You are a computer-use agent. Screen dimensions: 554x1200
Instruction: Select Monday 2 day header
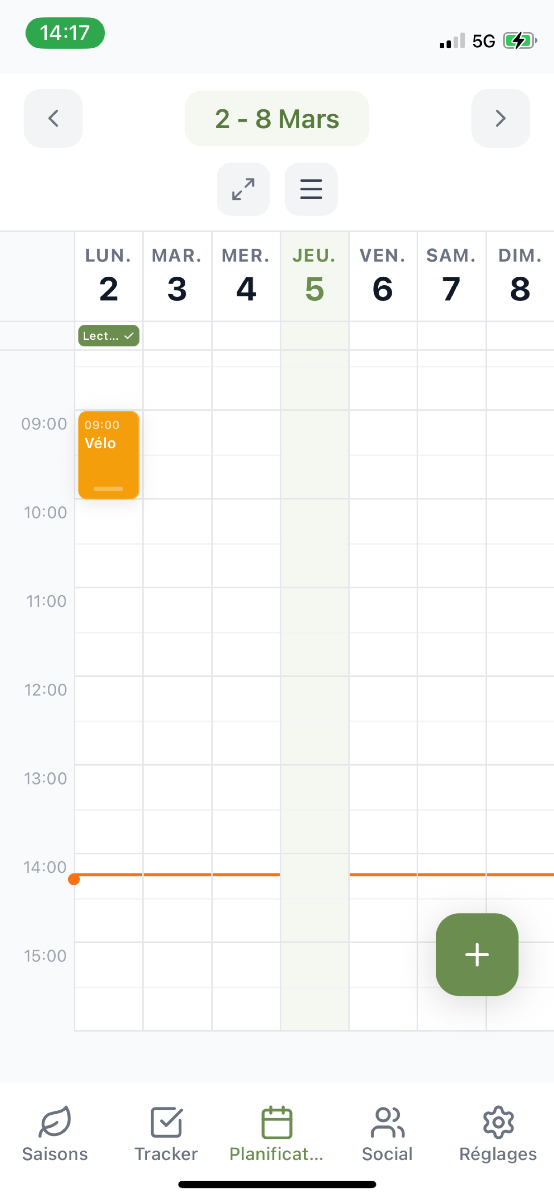coord(108,276)
